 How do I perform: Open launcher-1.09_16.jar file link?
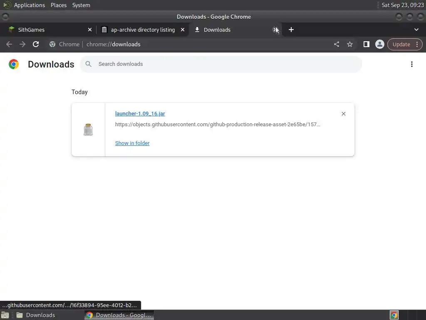tap(140, 114)
